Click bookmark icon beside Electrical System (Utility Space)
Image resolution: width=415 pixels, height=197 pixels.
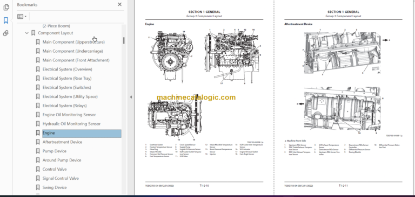click(38, 96)
